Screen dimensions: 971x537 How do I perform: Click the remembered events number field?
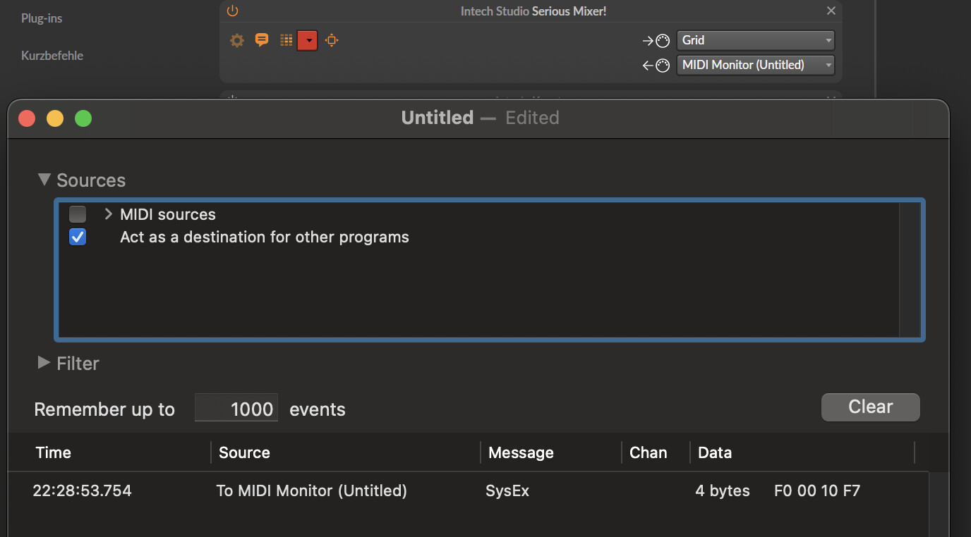236,409
